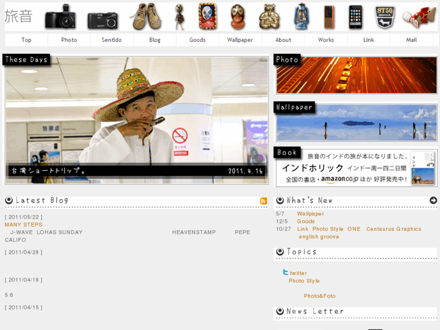
Task: Click the blue luchador mask frame icon
Action: [x=208, y=16]
